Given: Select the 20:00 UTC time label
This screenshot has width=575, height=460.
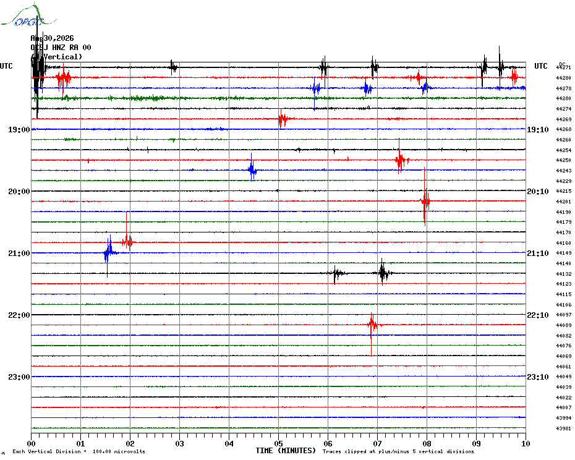Looking at the screenshot, I should point(19,192).
